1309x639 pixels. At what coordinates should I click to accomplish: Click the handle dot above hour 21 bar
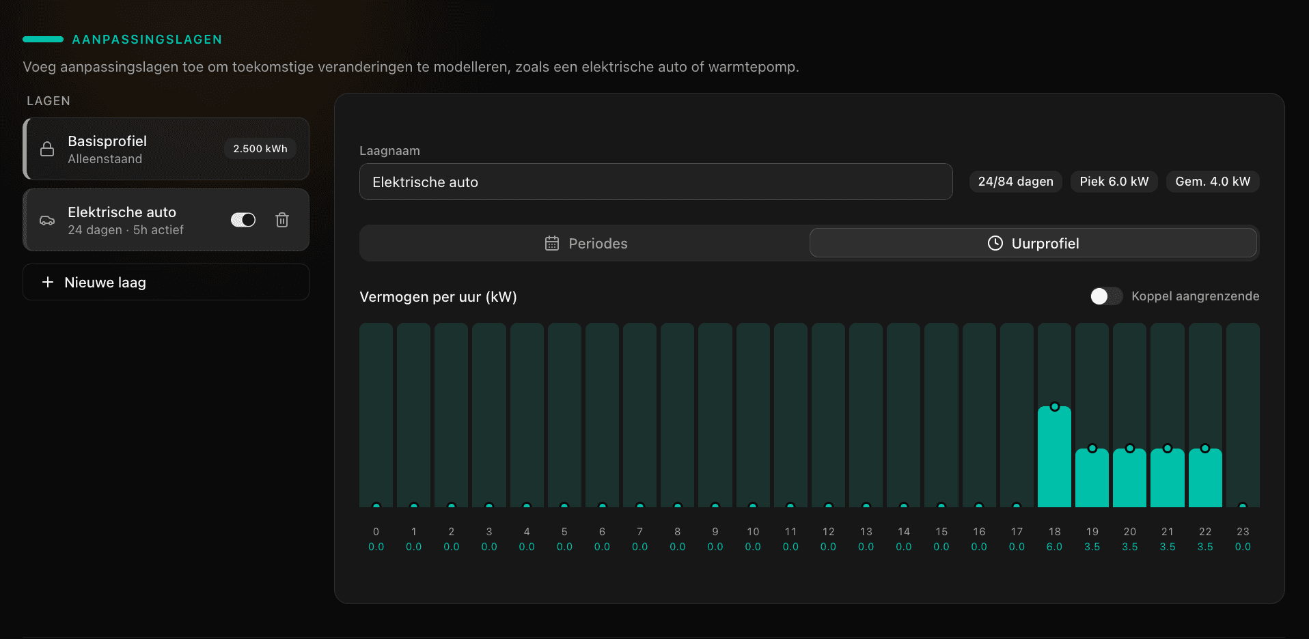click(1168, 449)
